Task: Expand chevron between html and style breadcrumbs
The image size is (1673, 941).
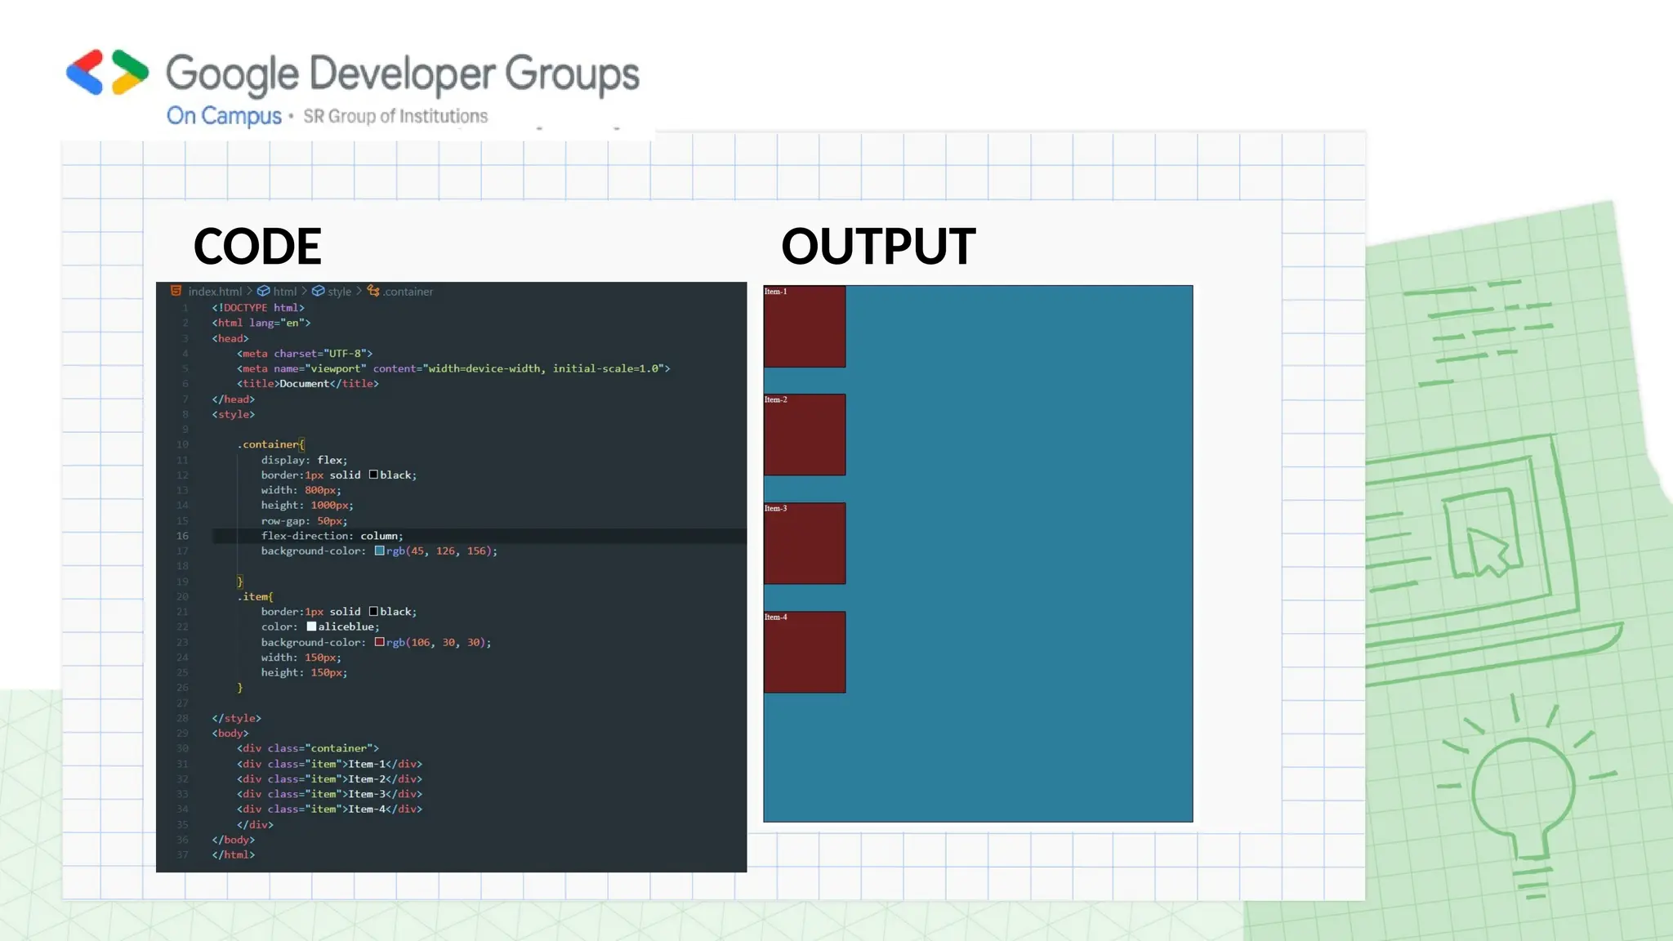Action: [304, 291]
